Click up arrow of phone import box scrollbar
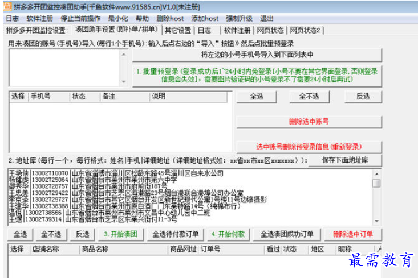 (x=124, y=54)
